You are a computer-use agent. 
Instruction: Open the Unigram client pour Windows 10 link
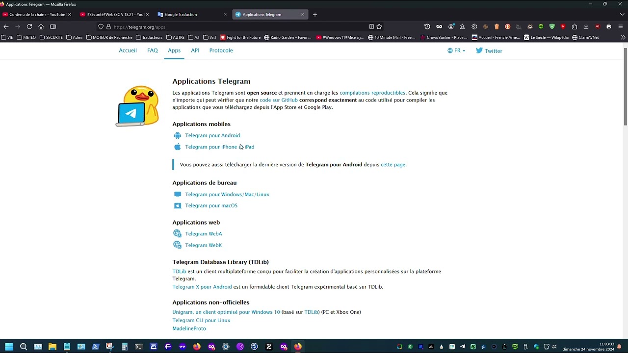[x=226, y=312]
